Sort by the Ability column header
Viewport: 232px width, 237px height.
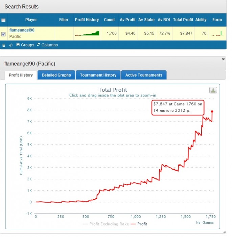pos(201,20)
